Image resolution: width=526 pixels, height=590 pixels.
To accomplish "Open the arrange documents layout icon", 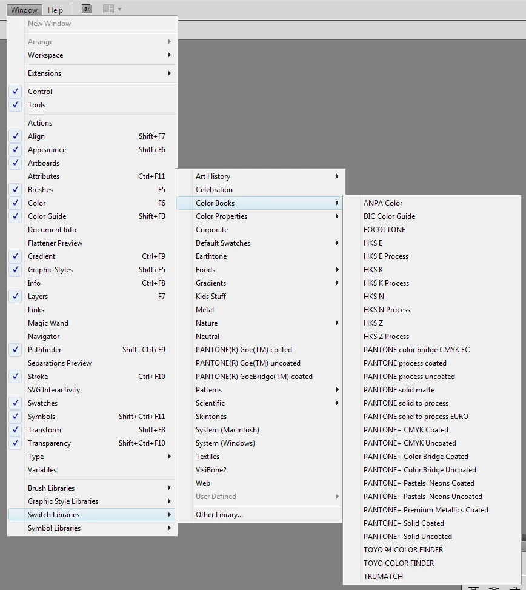I will (x=108, y=9).
